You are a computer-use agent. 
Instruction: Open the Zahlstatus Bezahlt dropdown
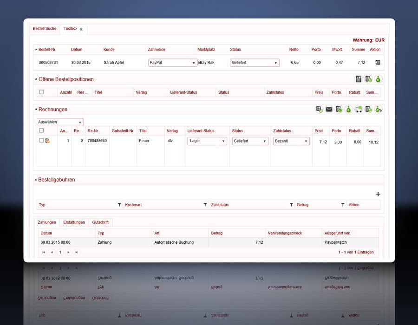(291, 141)
